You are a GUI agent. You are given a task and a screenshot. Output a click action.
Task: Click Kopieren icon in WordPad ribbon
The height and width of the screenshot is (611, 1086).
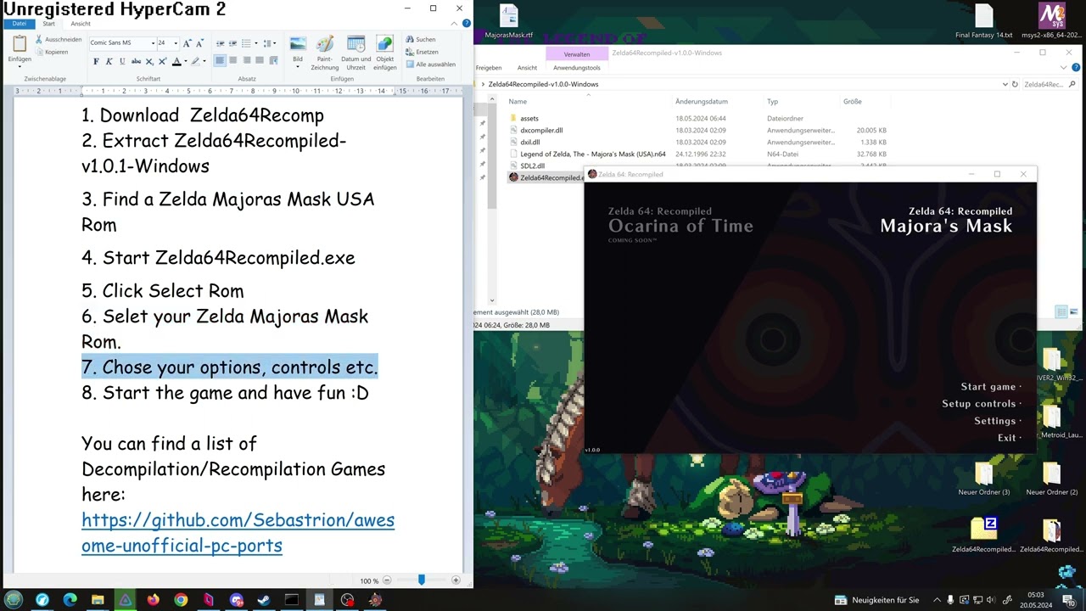point(39,52)
